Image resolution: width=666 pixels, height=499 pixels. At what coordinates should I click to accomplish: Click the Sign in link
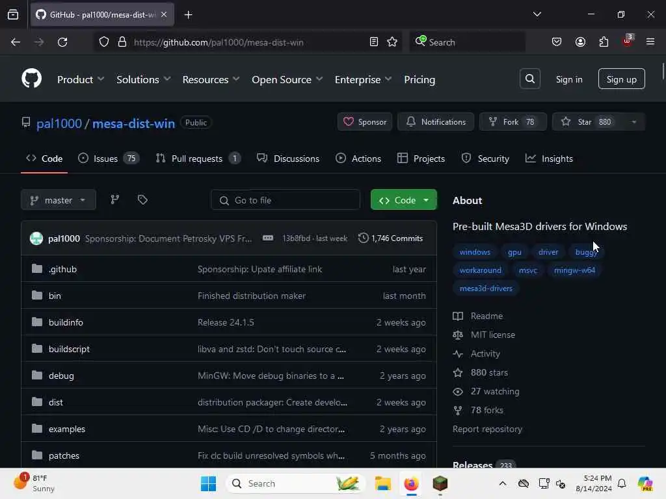[x=568, y=79]
